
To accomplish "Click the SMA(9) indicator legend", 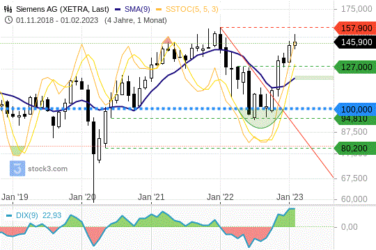I will 137,9.
